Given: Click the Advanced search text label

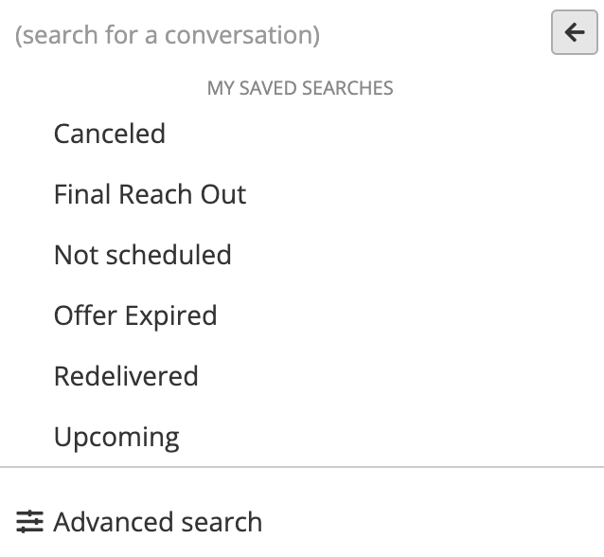Looking at the screenshot, I should coord(158,522).
